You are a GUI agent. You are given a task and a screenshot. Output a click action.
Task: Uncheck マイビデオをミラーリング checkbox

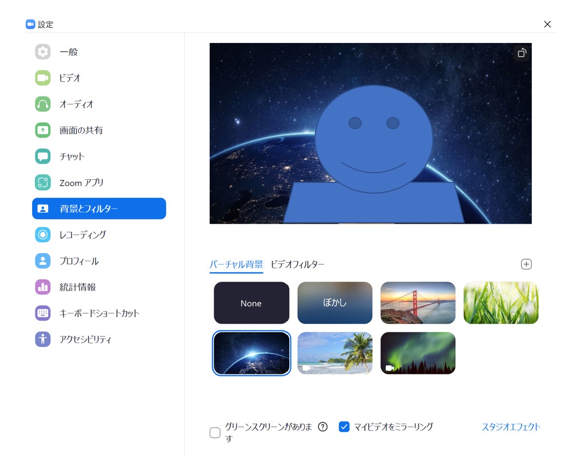click(x=344, y=427)
